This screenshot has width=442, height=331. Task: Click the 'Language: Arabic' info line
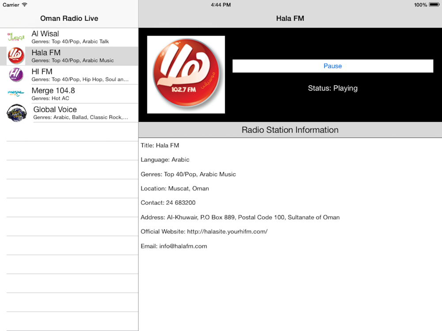[x=165, y=160]
